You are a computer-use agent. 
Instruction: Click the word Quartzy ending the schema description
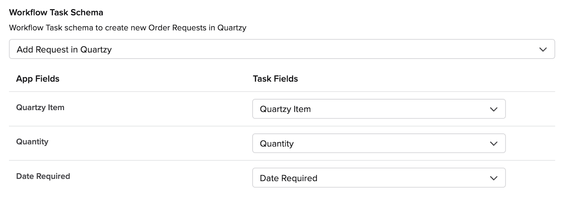click(232, 28)
